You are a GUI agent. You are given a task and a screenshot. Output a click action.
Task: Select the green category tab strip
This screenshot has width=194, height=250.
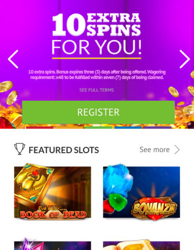pyautogui.click(x=98, y=127)
